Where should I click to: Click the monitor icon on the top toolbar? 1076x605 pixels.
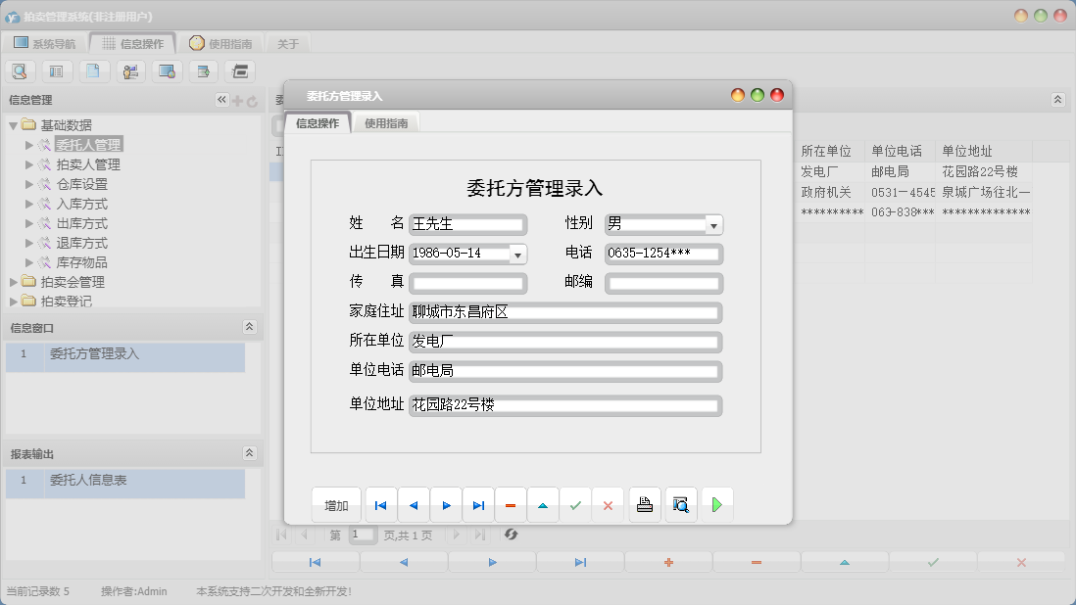(x=167, y=70)
